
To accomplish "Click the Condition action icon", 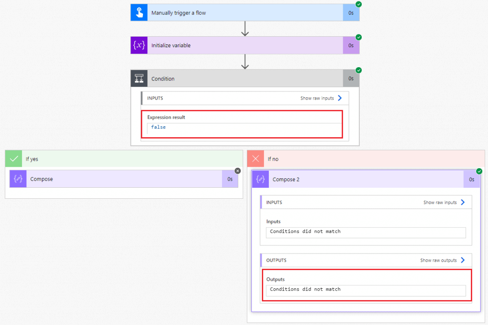I will click(x=139, y=79).
